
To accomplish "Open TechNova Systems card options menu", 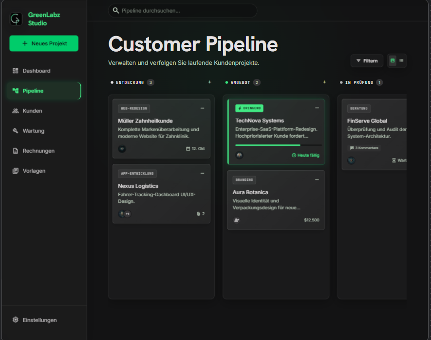I will coord(317,108).
